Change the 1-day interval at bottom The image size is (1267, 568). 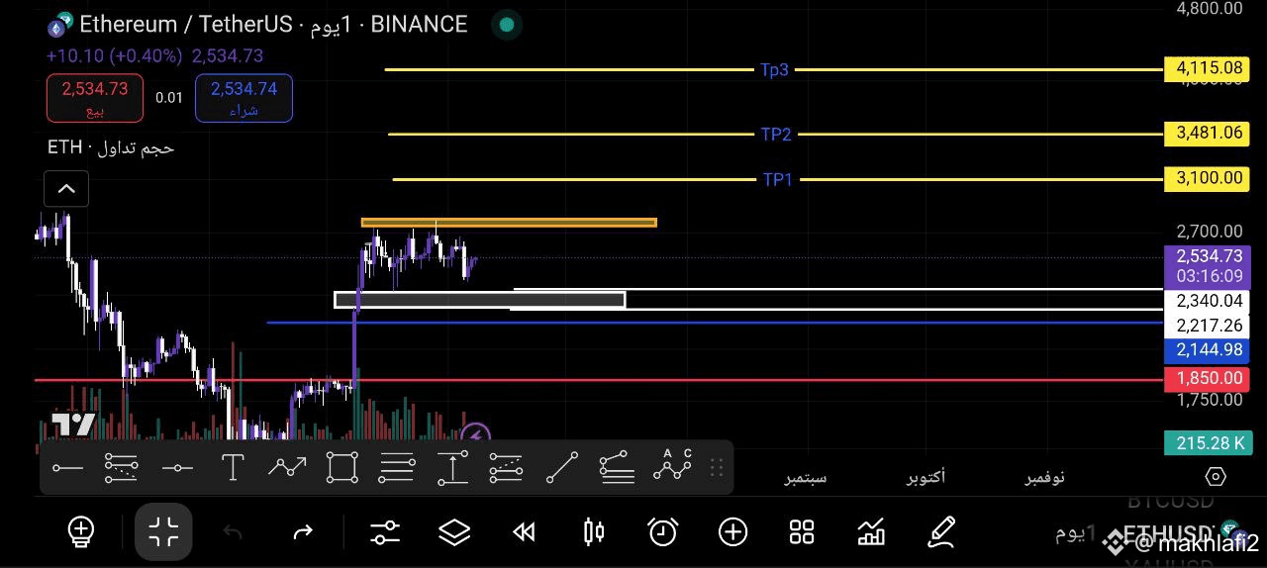click(x=1077, y=532)
